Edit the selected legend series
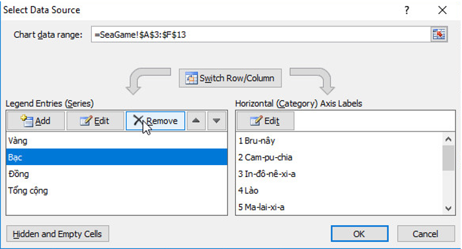Image resolution: width=462 pixels, height=249 pixels. click(95, 121)
